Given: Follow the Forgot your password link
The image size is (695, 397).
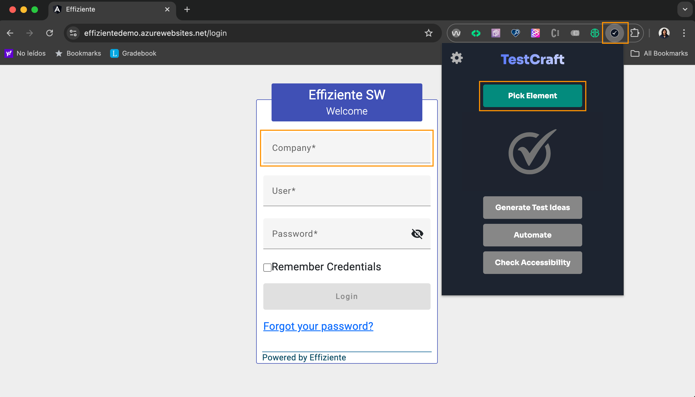Looking at the screenshot, I should (x=318, y=326).
